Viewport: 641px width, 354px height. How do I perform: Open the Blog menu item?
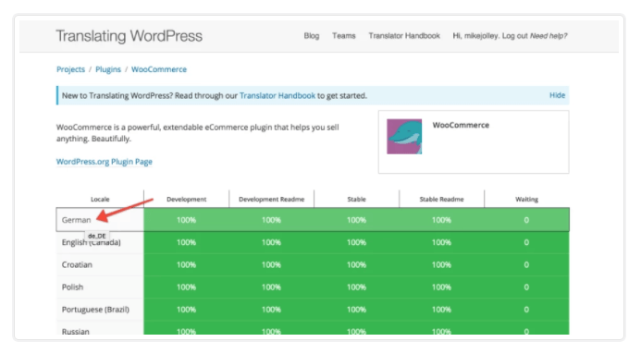311,36
